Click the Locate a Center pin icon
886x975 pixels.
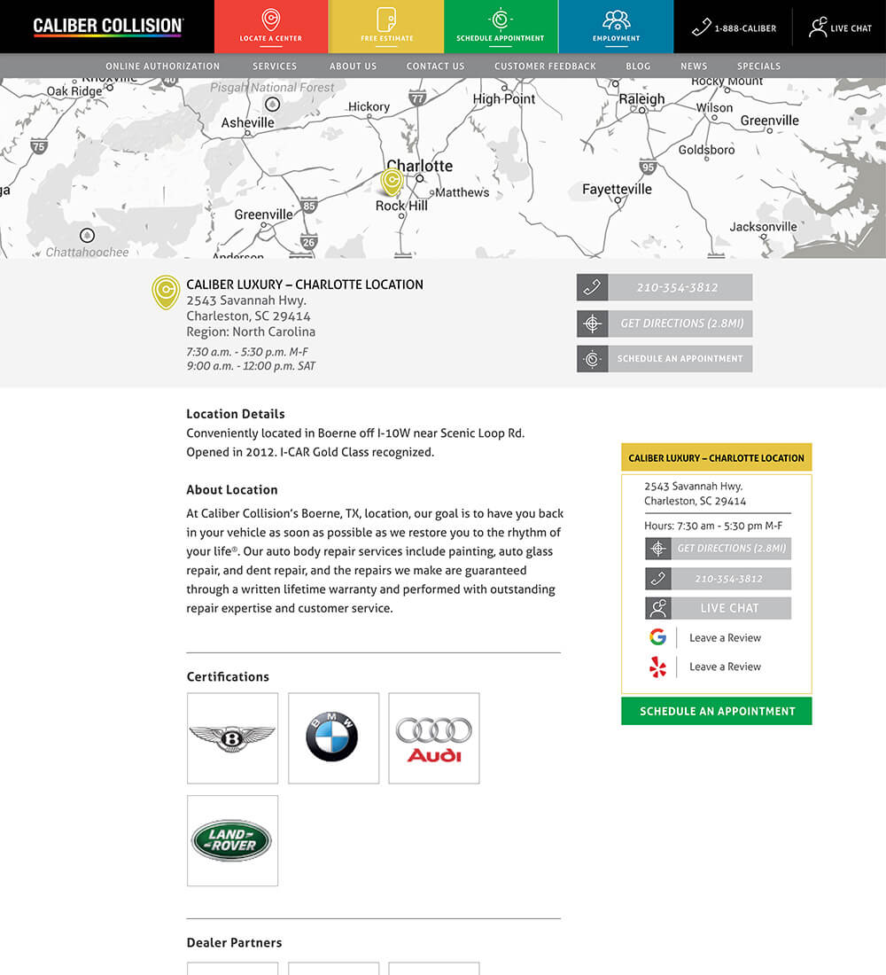click(270, 19)
